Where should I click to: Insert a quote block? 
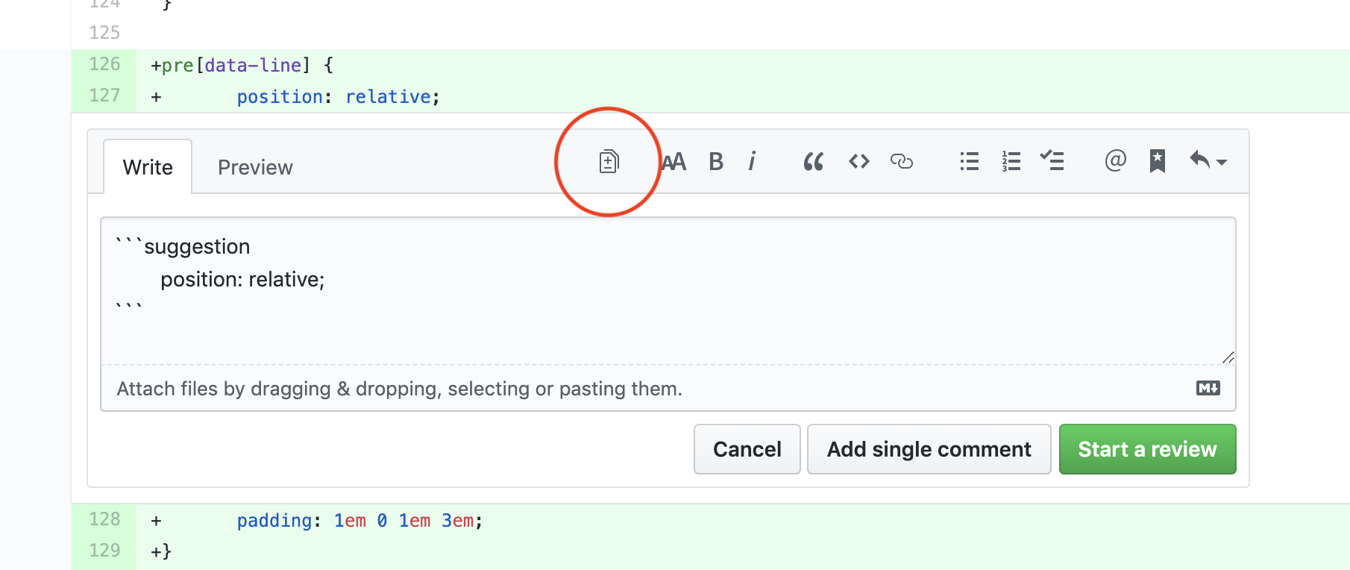(x=814, y=161)
